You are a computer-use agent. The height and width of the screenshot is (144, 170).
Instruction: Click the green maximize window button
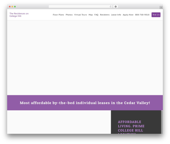click(15, 7)
